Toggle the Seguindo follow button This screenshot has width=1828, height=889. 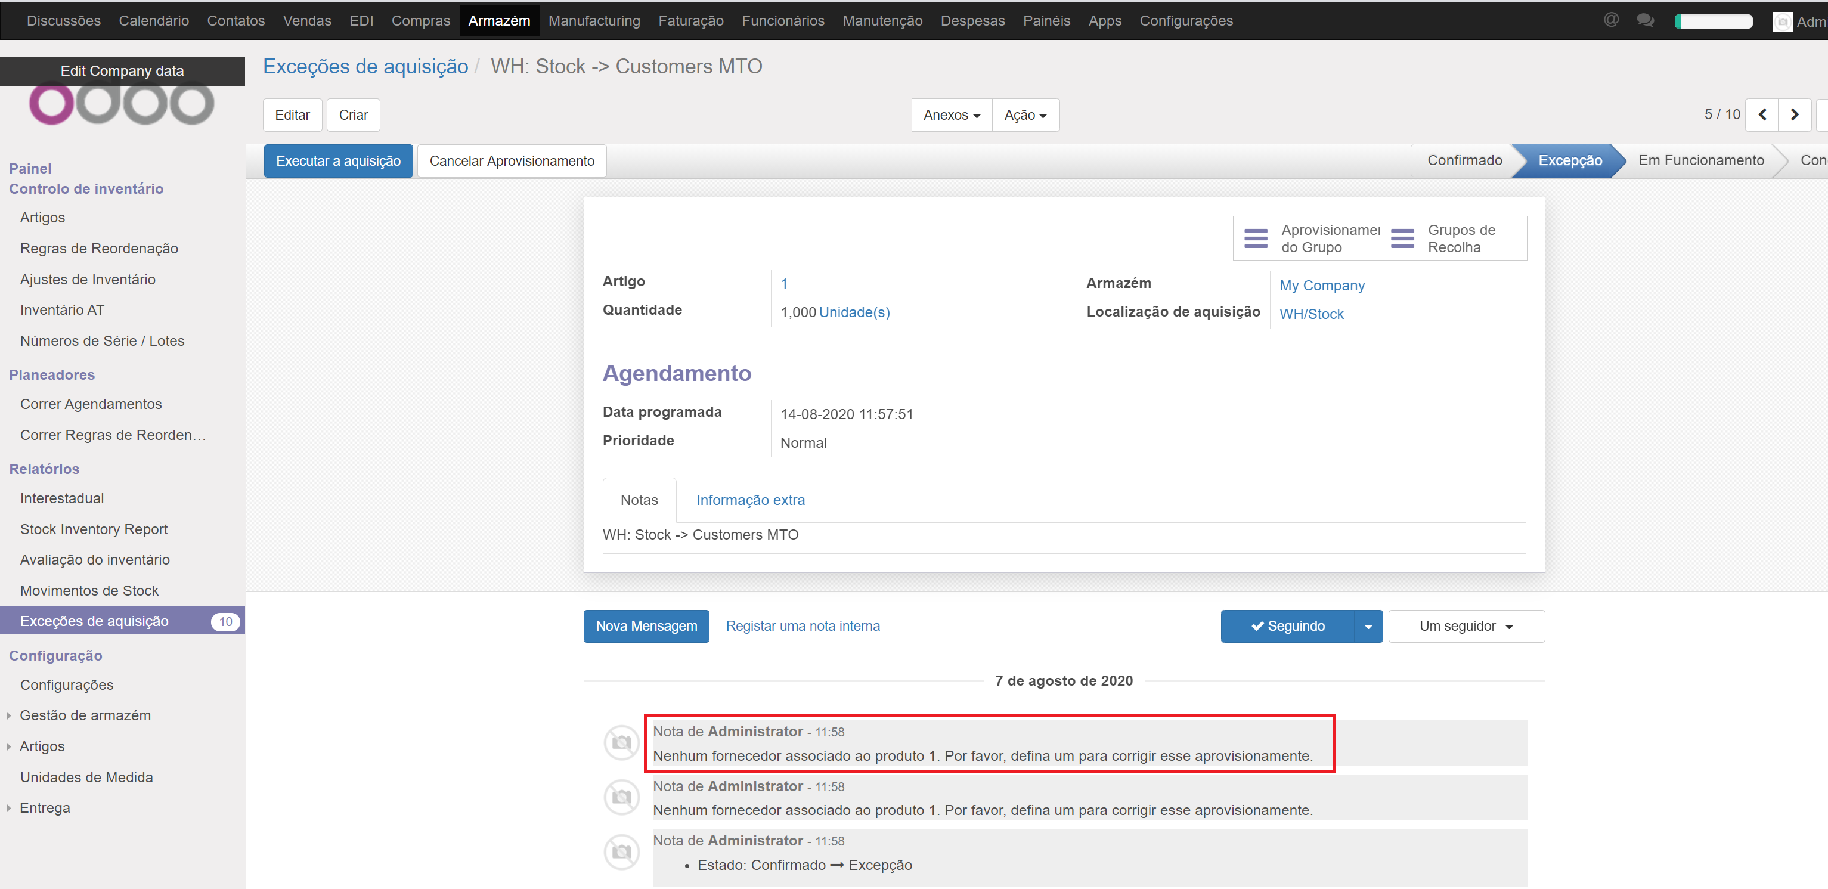tap(1287, 626)
